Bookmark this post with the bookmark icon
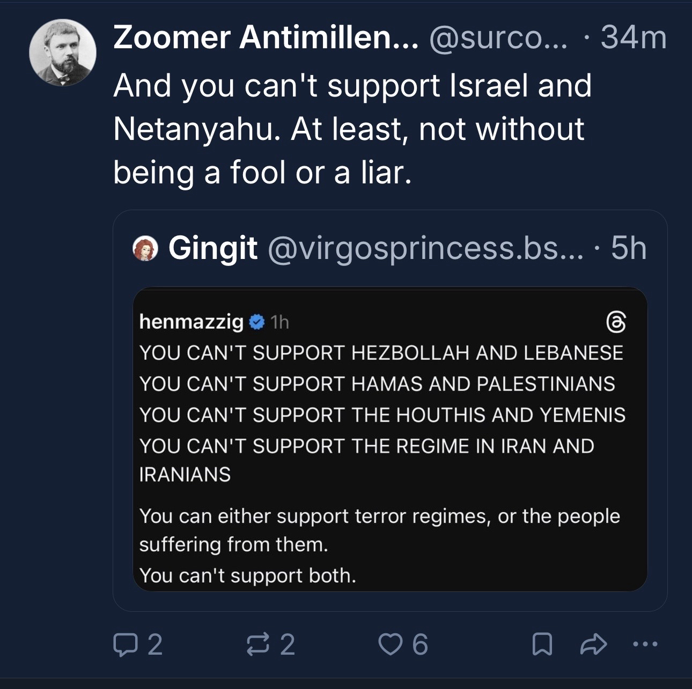The image size is (692, 689). 542,644
